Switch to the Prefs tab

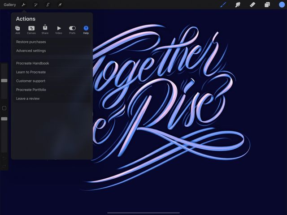(x=72, y=30)
